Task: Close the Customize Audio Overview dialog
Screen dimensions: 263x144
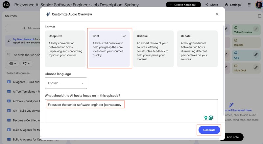Action: 217,14
